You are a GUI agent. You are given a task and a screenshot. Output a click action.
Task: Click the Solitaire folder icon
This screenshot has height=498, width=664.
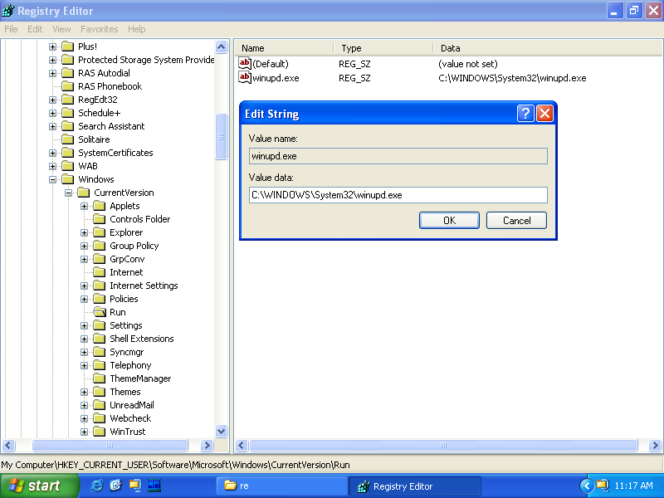click(68, 139)
